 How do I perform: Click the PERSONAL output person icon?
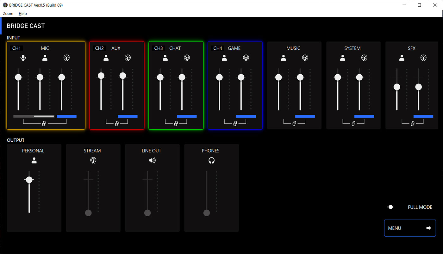pyautogui.click(x=34, y=160)
